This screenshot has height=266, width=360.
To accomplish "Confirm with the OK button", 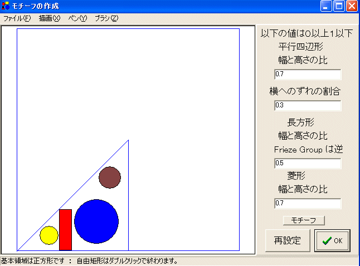I will [332, 240].
